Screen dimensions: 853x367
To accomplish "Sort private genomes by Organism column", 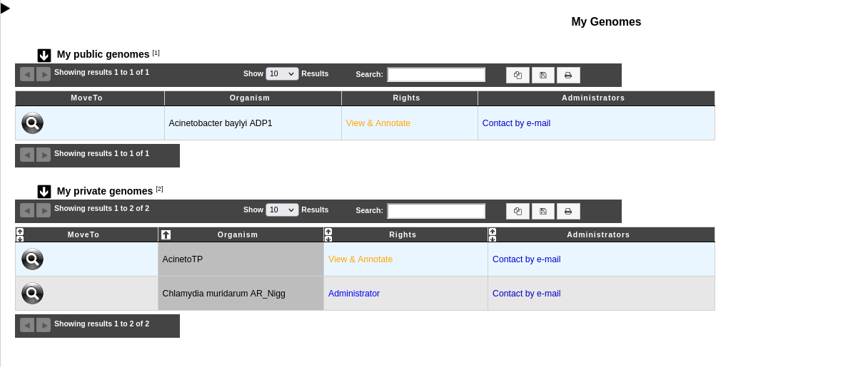I will coord(241,234).
